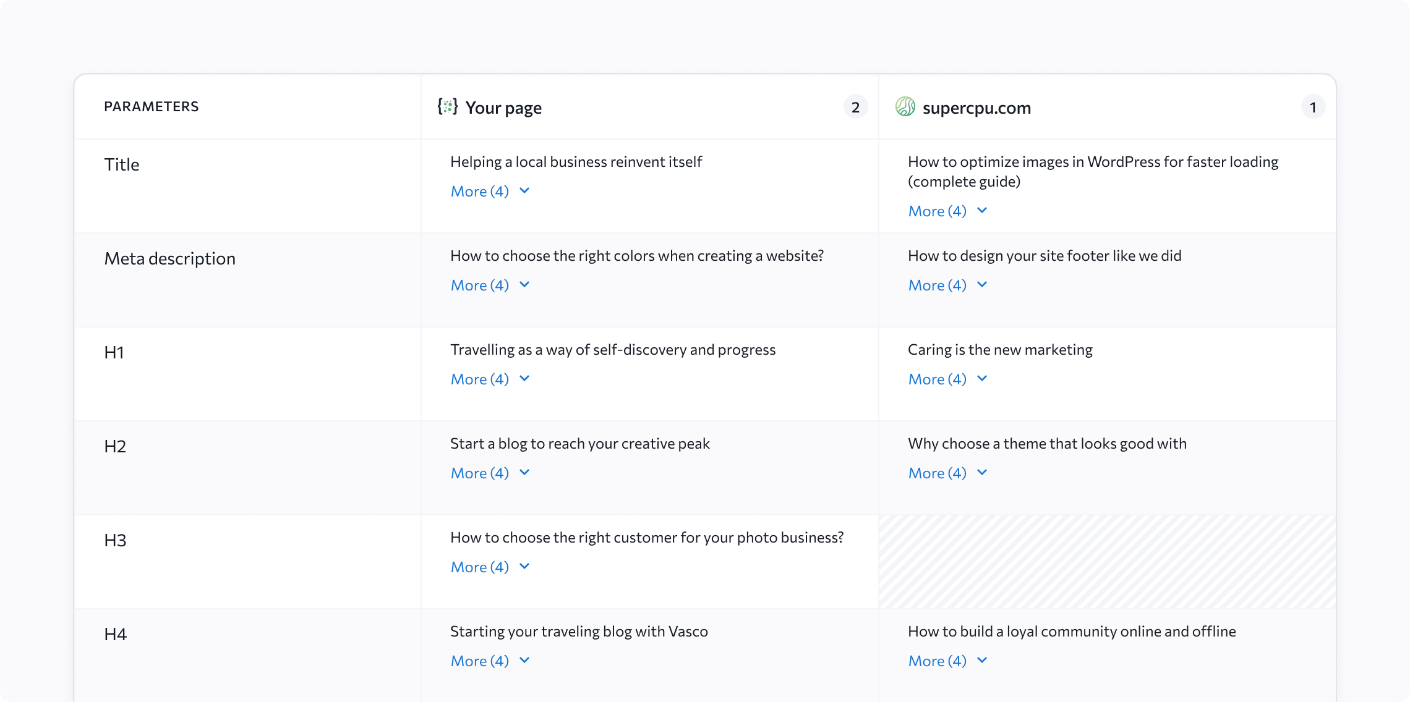Show more H2 entries for Your page

click(480, 473)
